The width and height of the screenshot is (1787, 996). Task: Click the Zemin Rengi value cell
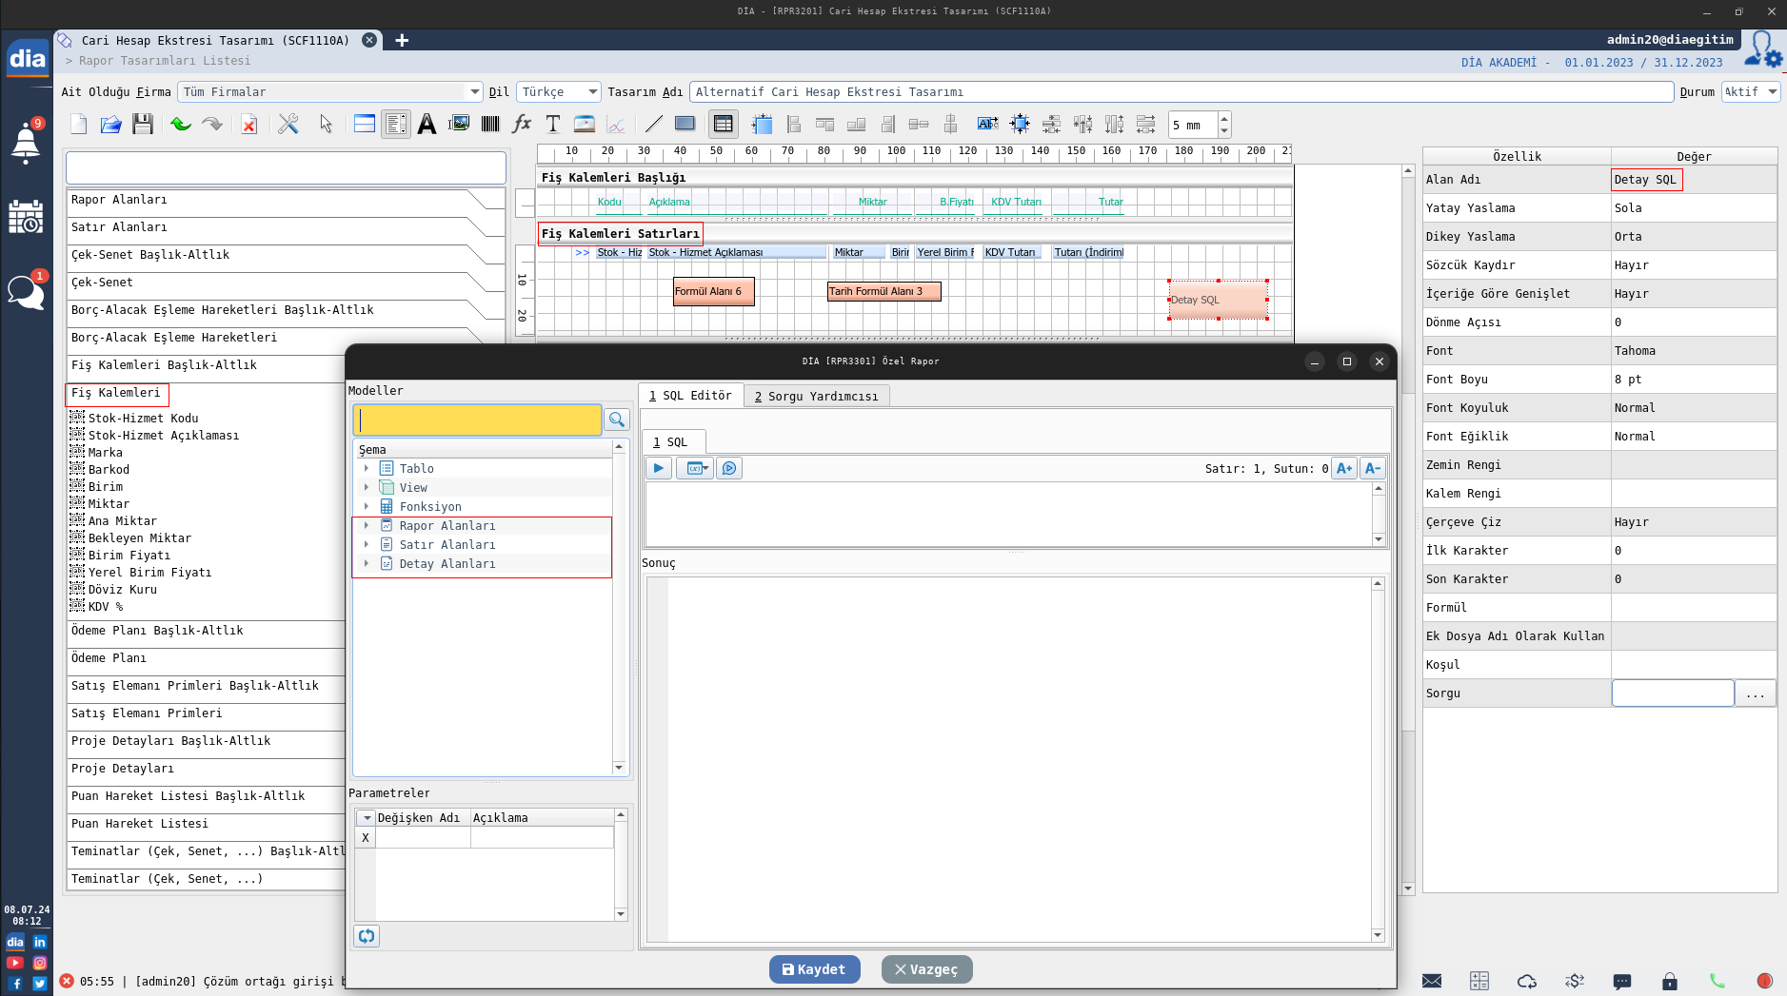click(1693, 465)
